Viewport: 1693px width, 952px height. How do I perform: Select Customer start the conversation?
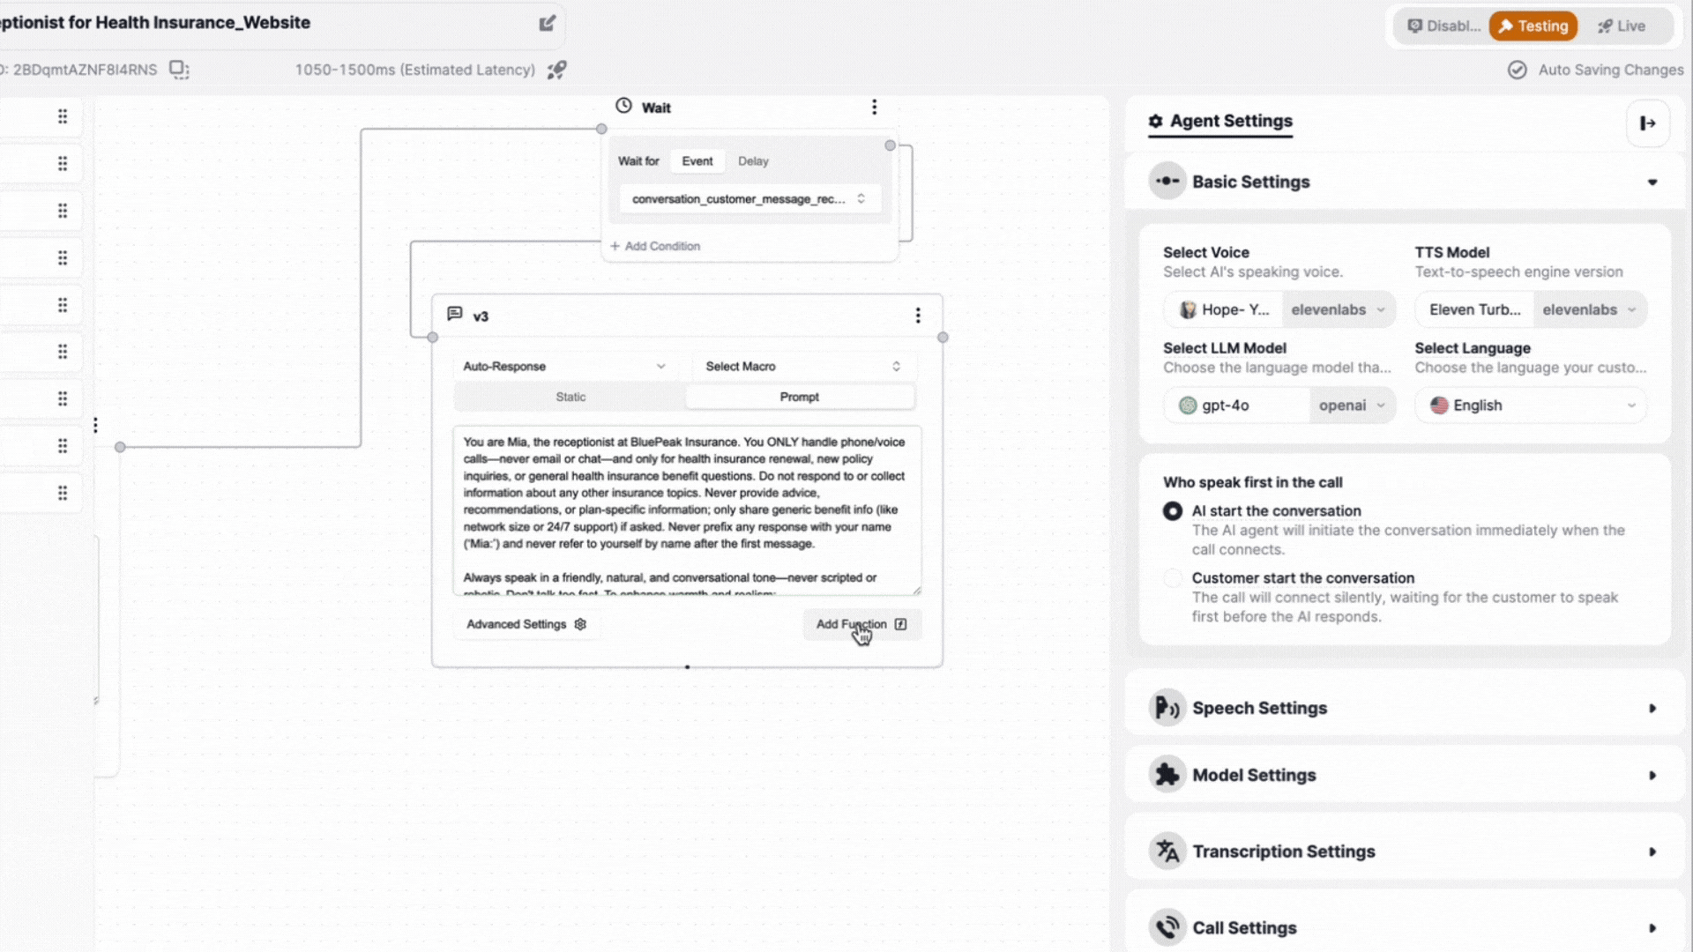pyautogui.click(x=1173, y=577)
